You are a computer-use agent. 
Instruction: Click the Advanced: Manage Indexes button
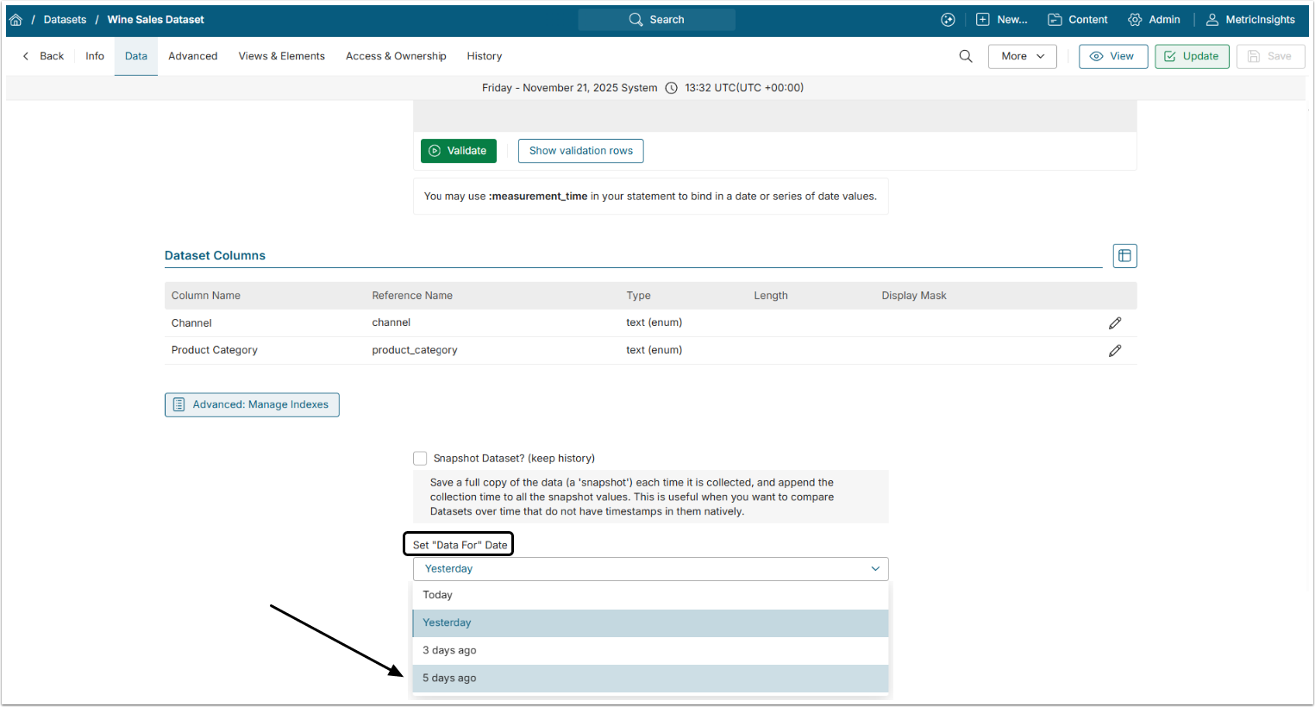[252, 405]
